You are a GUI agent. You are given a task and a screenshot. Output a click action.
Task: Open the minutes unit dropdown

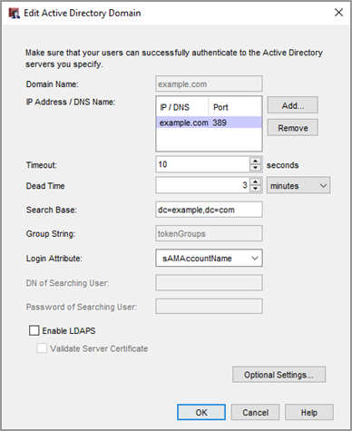click(298, 185)
